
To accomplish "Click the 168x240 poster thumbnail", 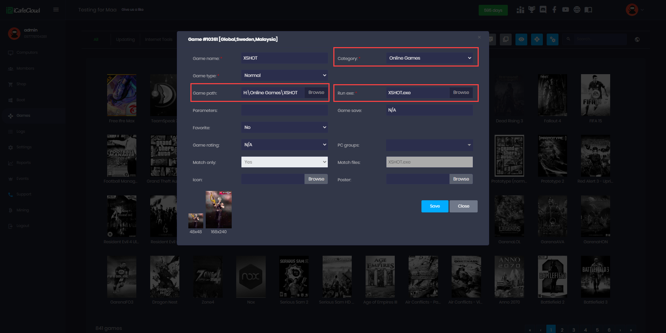I will [x=219, y=210].
